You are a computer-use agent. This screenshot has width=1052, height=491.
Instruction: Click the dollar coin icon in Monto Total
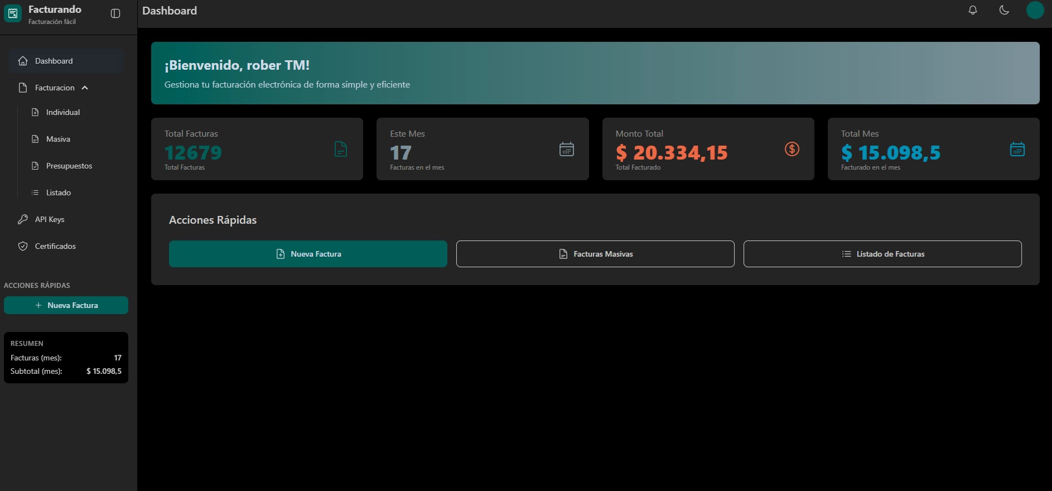click(x=792, y=149)
